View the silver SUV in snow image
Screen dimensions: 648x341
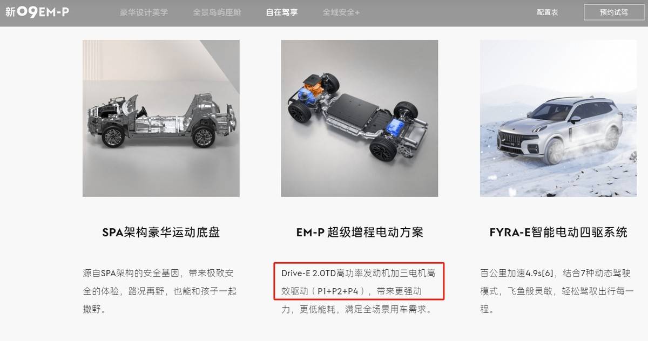click(558, 118)
